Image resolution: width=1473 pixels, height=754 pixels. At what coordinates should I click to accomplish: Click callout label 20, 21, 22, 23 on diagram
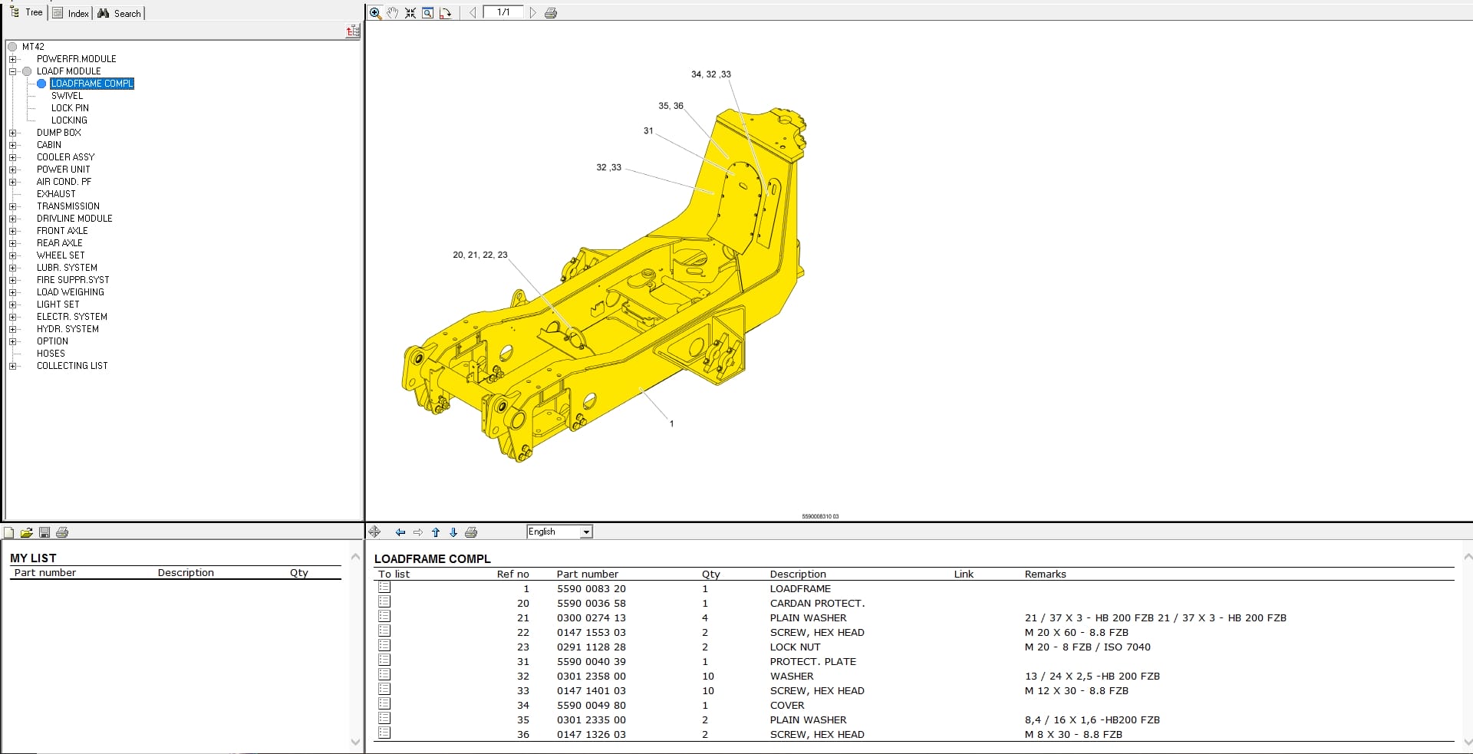click(479, 255)
